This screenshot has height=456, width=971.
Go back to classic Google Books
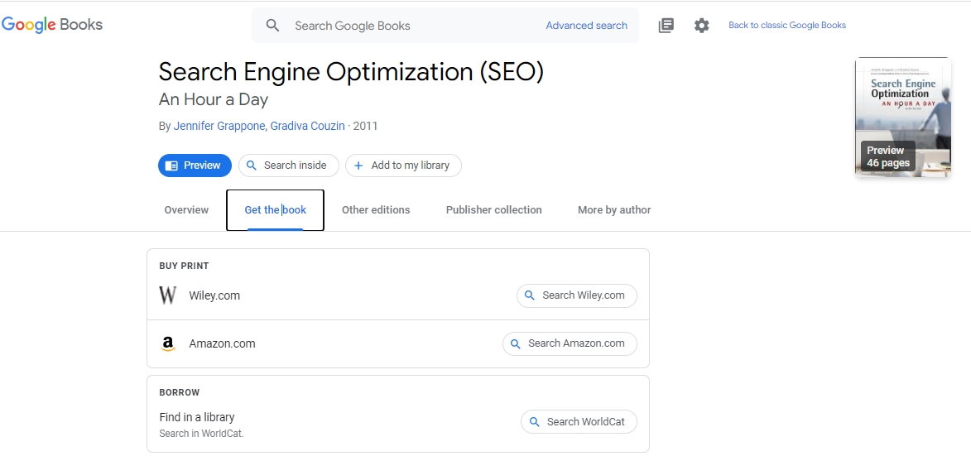coord(786,26)
